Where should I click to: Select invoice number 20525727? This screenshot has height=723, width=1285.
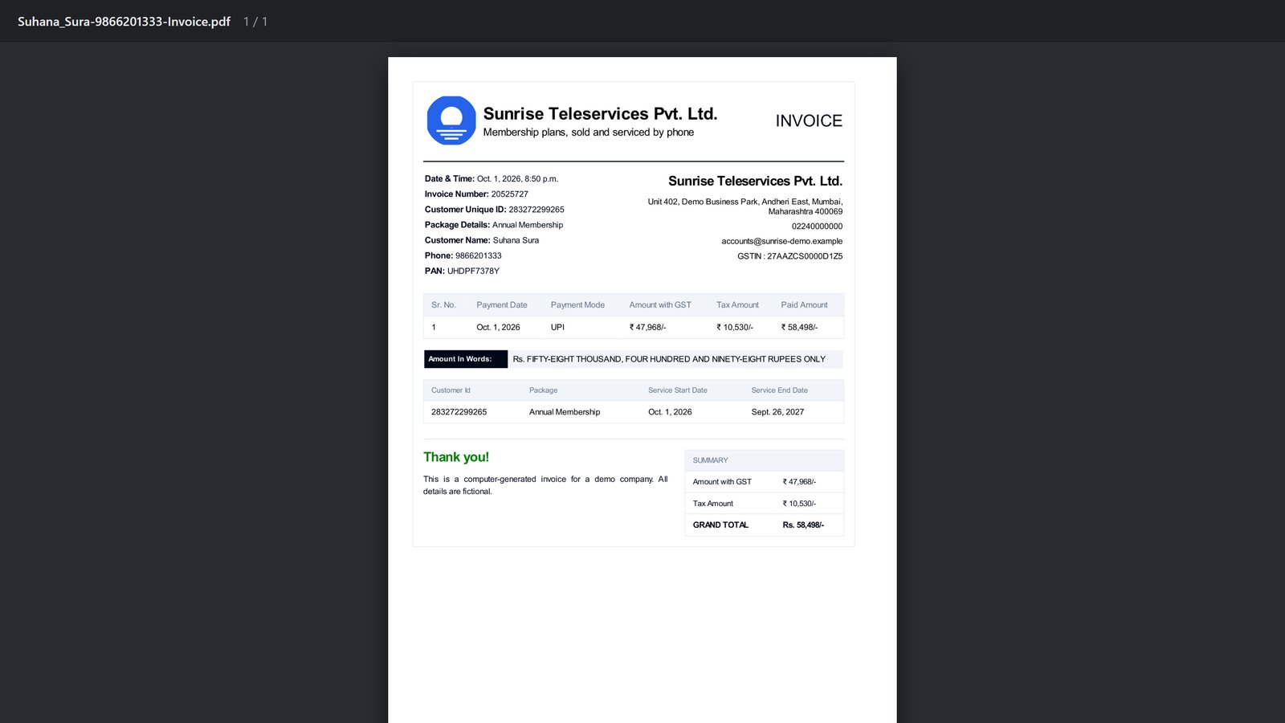[510, 194]
